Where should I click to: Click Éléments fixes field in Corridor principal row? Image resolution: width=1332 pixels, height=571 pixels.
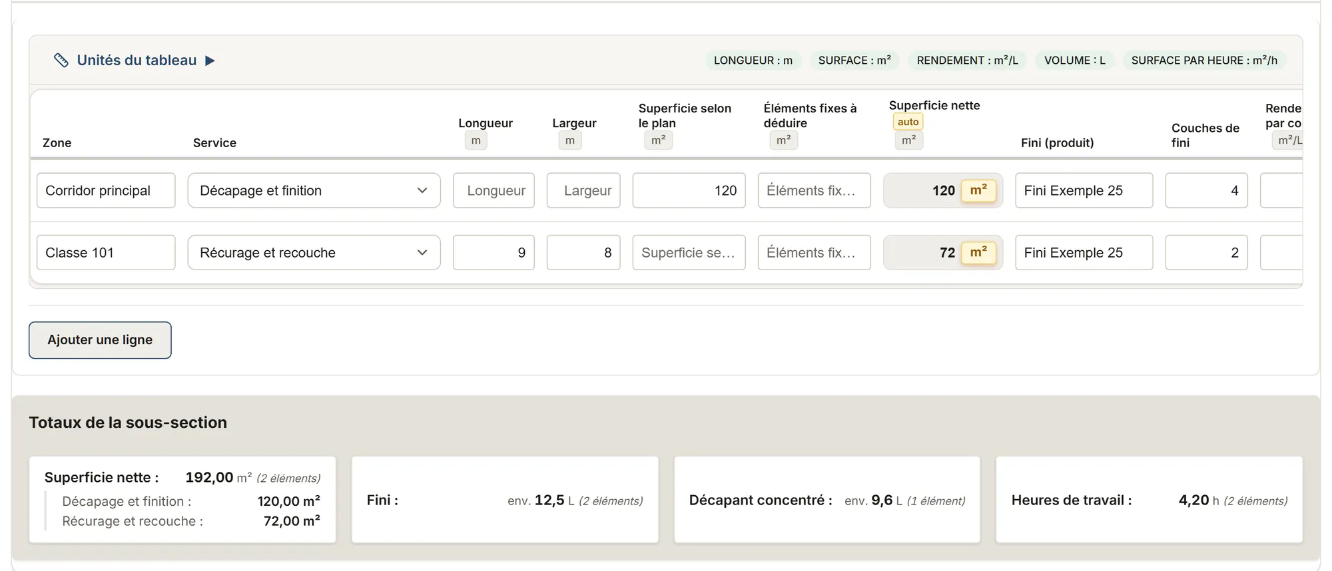814,190
